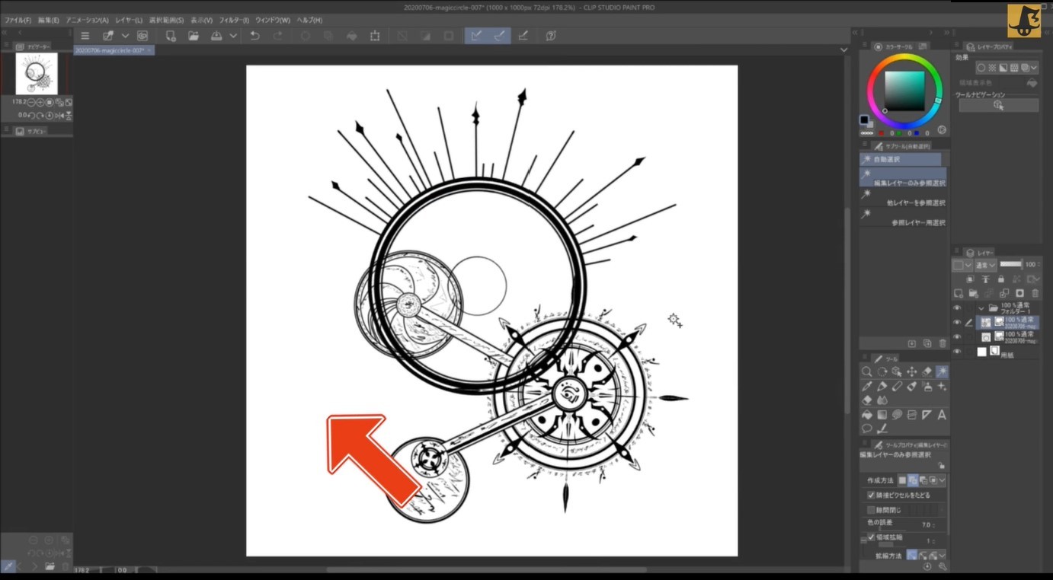Toggle visibility of the folder layer
The height and width of the screenshot is (580, 1053).
(957, 308)
